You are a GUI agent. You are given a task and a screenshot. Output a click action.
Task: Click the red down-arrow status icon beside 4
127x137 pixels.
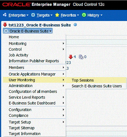point(70,57)
